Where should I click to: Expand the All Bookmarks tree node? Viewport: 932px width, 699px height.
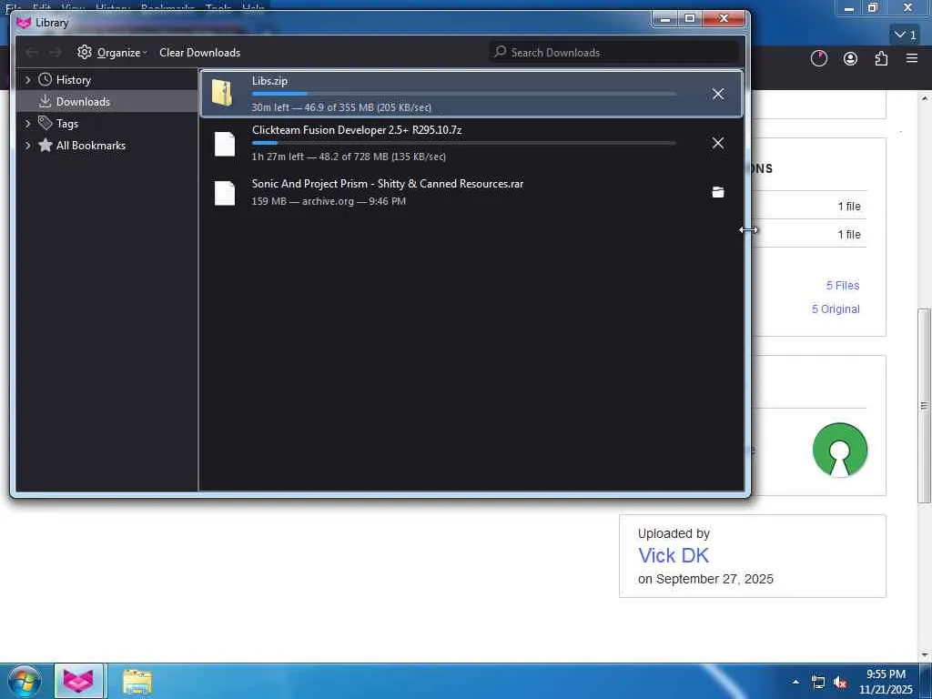[27, 146]
